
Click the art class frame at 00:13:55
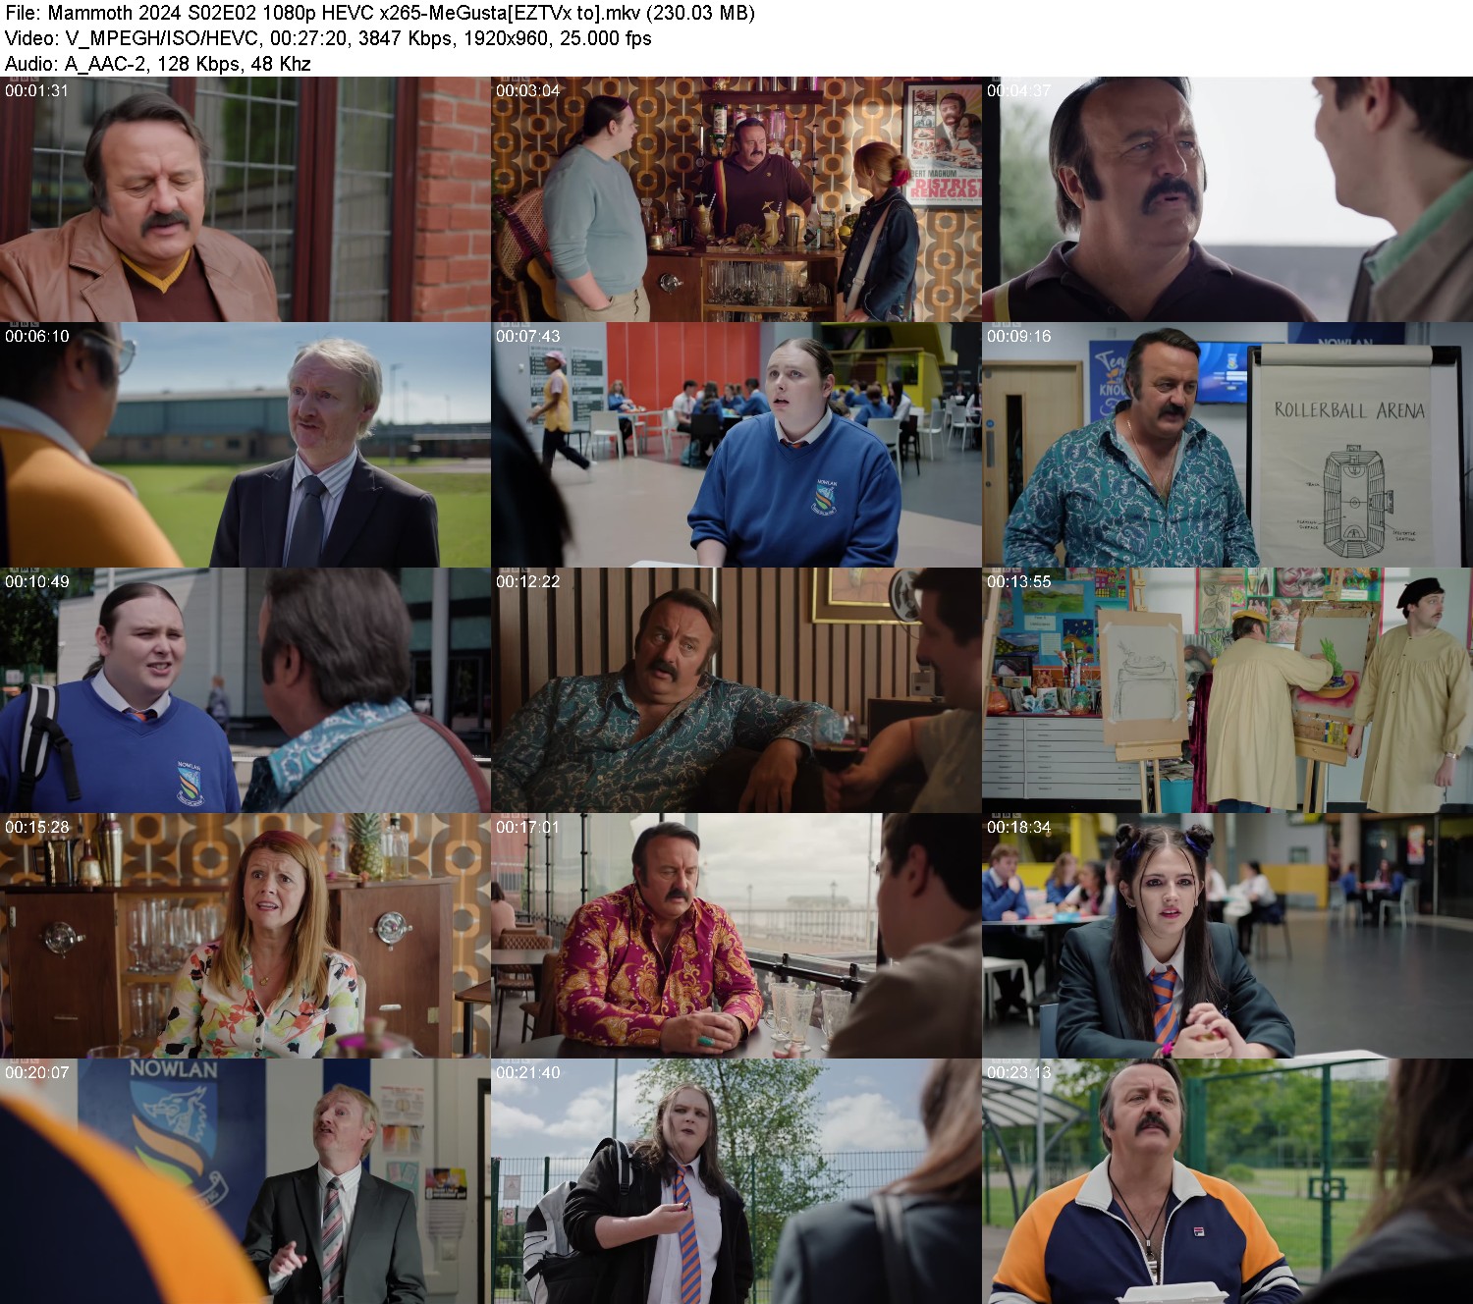click(1227, 690)
